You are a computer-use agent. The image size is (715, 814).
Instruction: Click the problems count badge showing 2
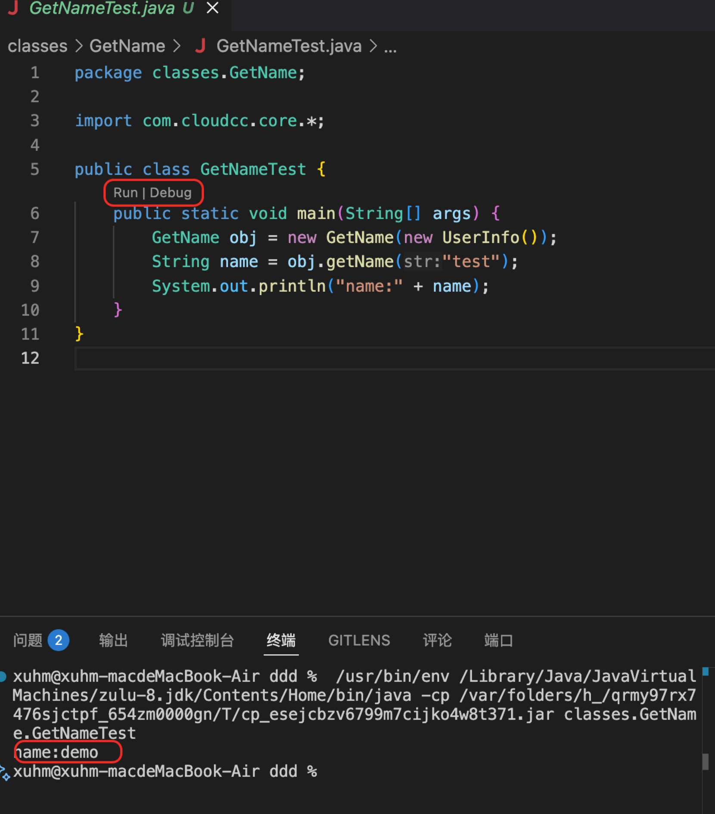point(58,640)
